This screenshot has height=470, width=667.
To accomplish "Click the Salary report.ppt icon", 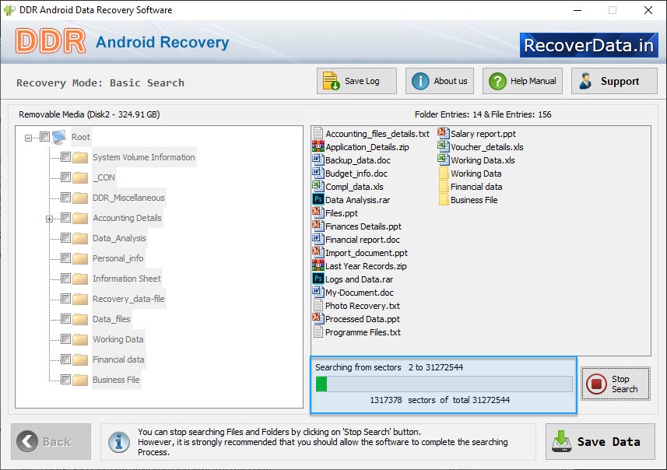I will point(444,134).
